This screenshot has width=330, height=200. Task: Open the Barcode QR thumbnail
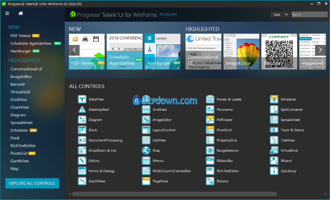point(279,52)
